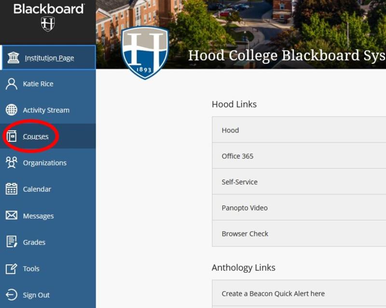Click the Messages envelope icon
Viewport: 386px width, 308px height.
(12, 215)
